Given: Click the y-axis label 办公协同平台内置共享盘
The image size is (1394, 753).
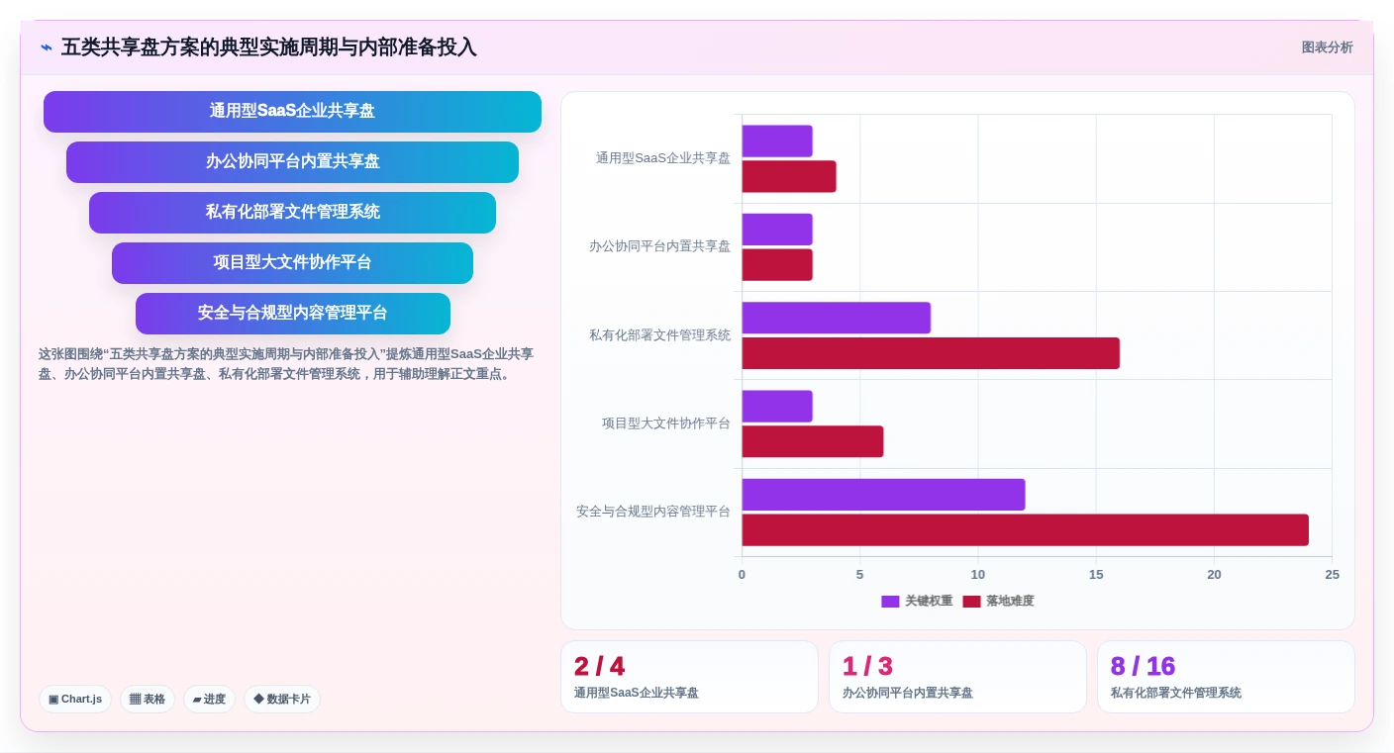Looking at the screenshot, I should pyautogui.click(x=659, y=246).
